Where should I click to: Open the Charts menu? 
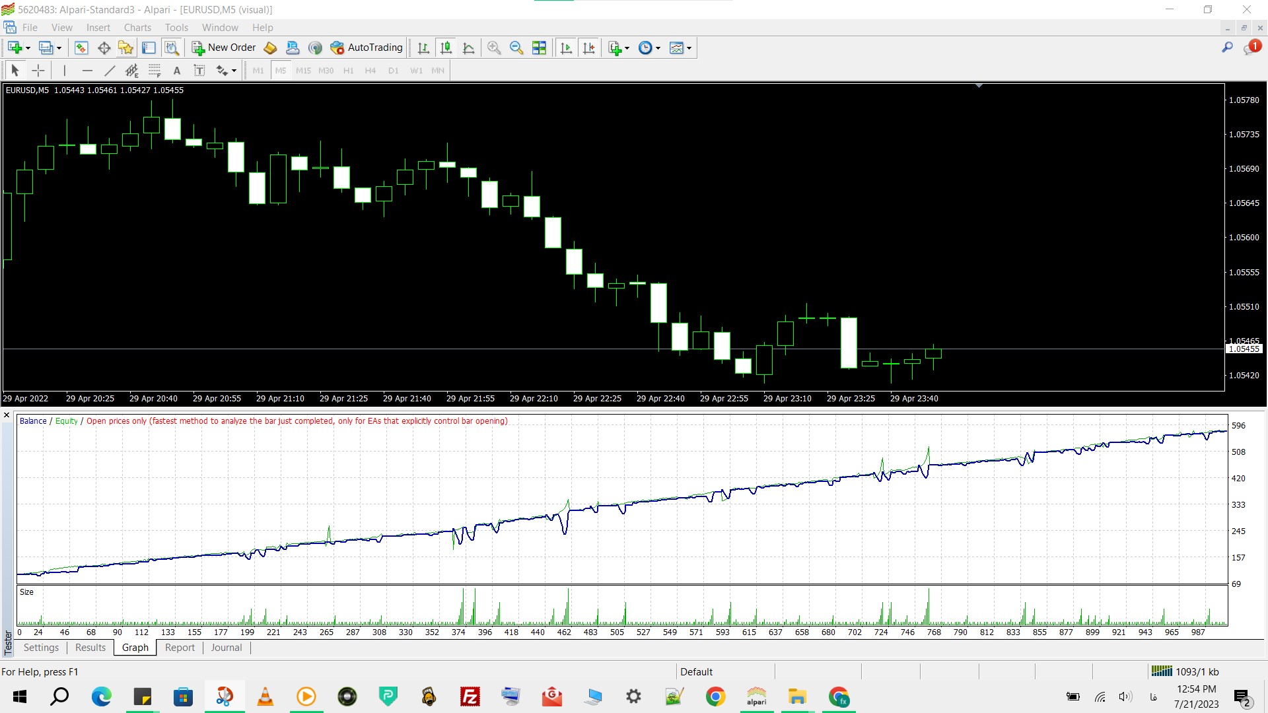(136, 27)
